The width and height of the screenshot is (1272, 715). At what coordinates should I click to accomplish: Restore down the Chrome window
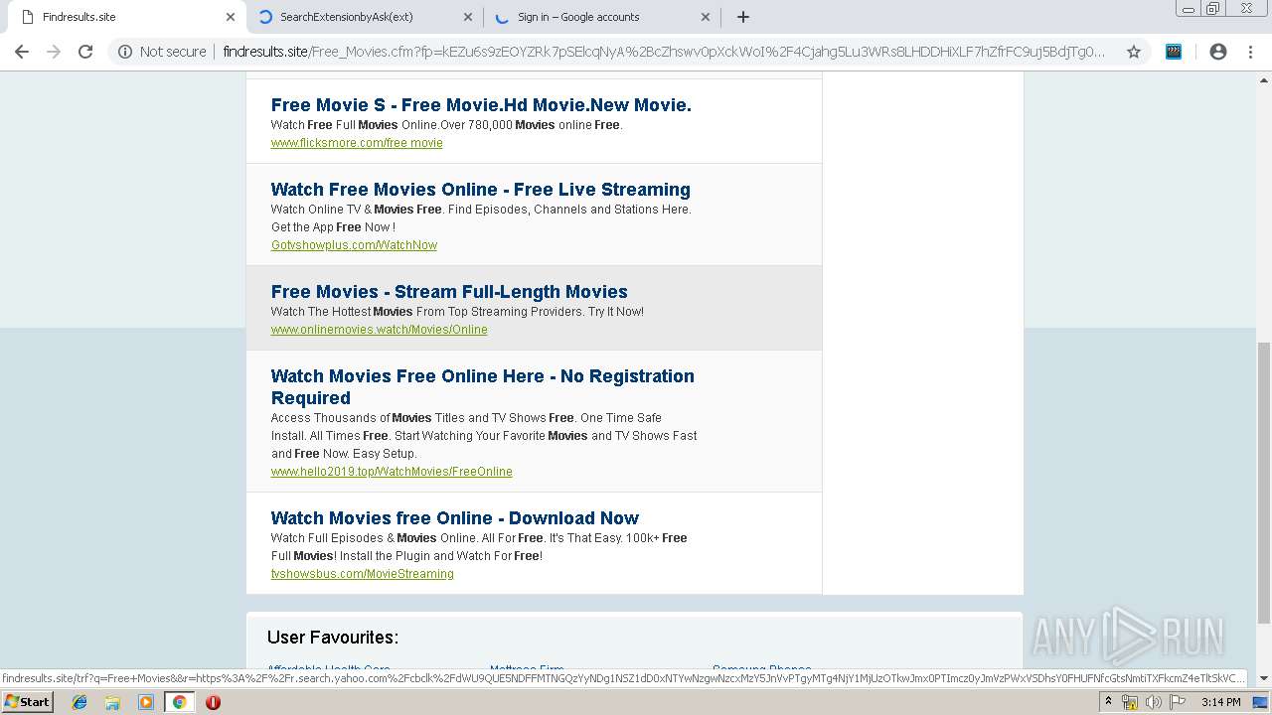[x=1213, y=9]
